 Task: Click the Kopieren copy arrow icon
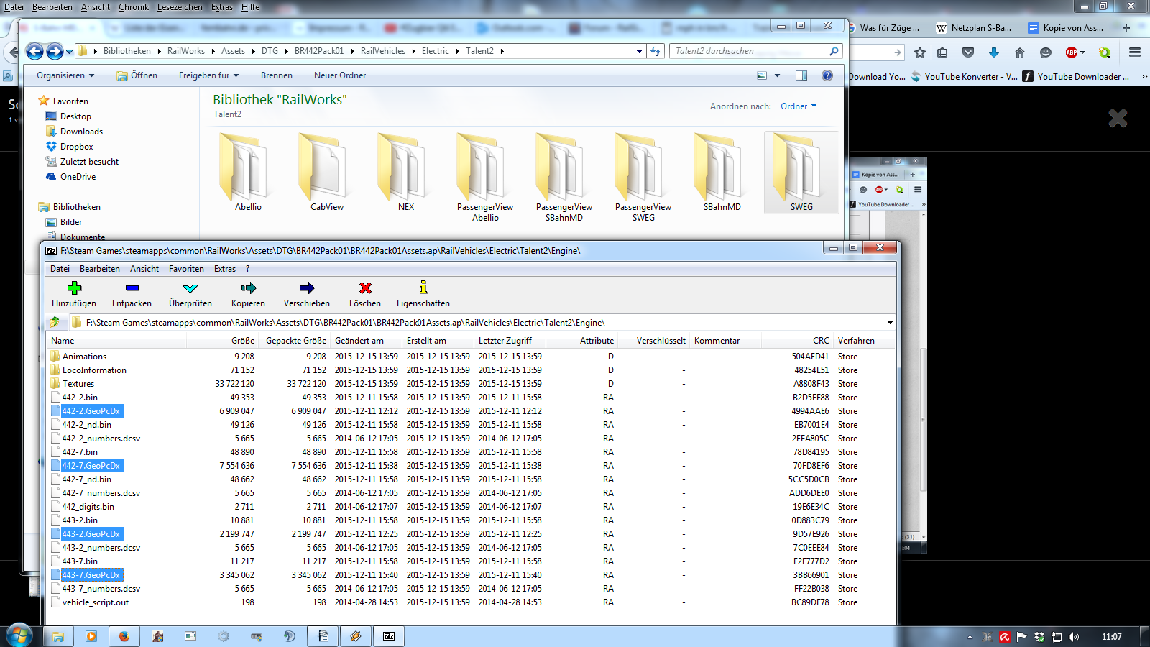[x=249, y=288]
